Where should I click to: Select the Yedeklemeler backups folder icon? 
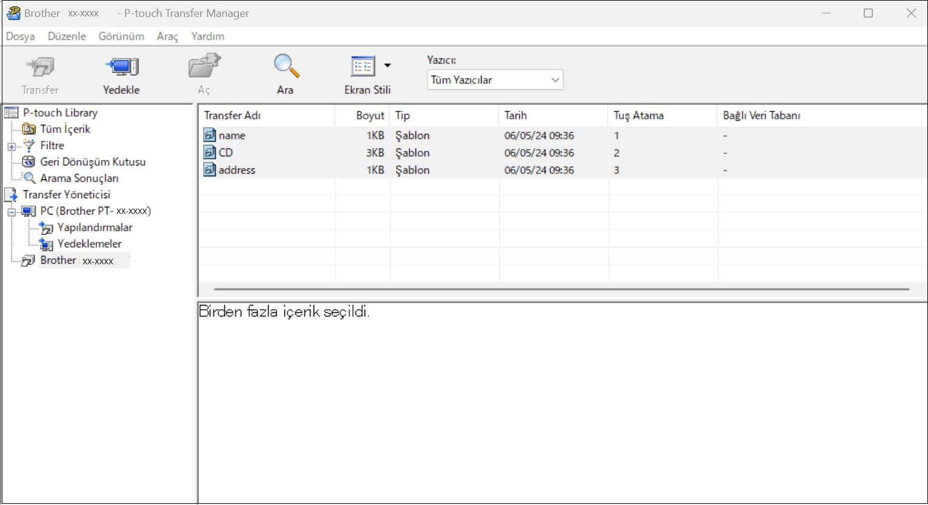click(x=46, y=244)
